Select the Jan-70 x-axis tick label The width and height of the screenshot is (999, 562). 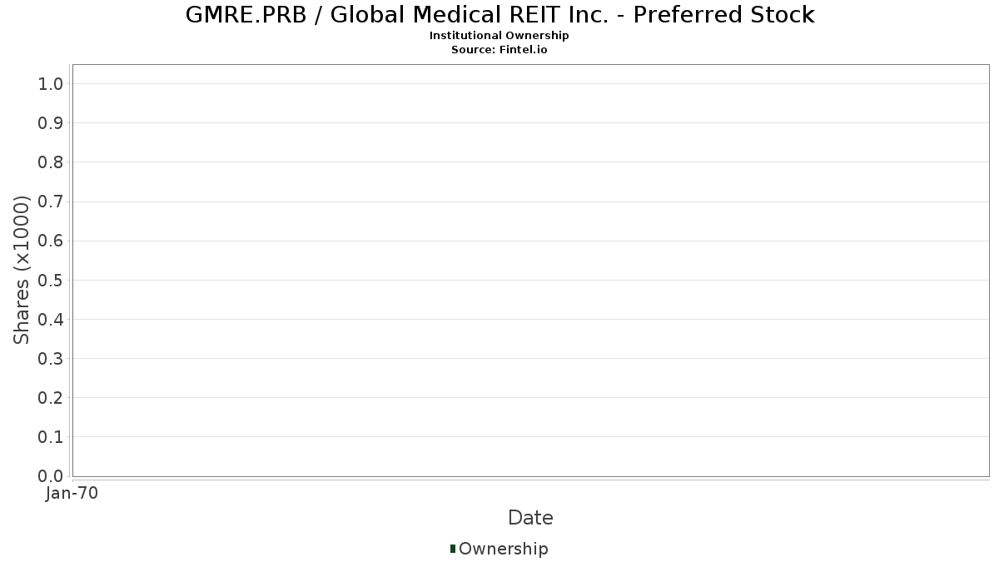point(72,494)
